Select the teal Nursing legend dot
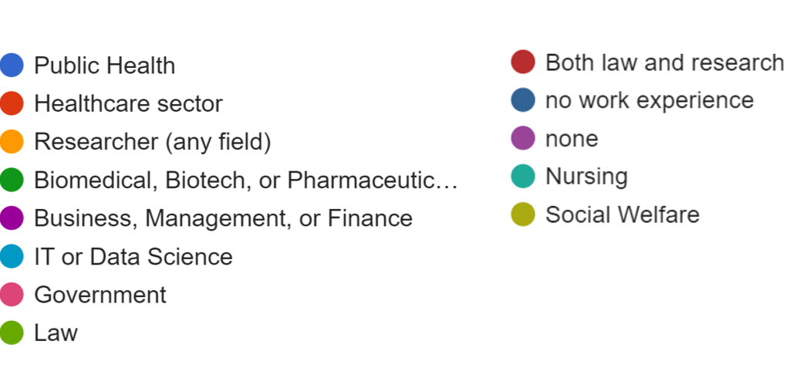This screenshot has width=790, height=385. 523,177
